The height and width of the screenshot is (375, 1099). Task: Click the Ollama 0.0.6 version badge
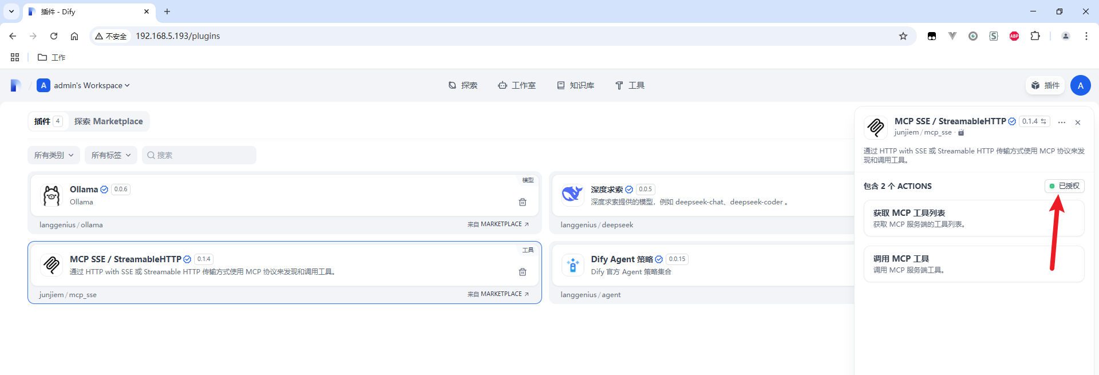coord(121,190)
